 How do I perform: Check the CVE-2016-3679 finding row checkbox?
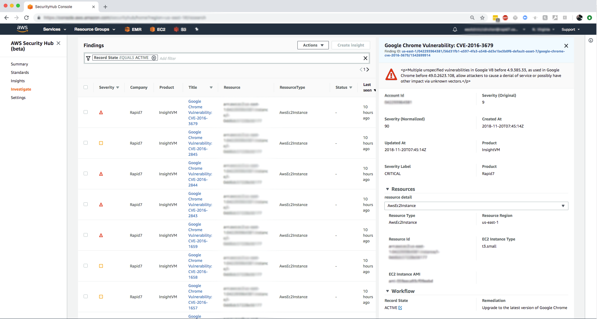(x=85, y=112)
